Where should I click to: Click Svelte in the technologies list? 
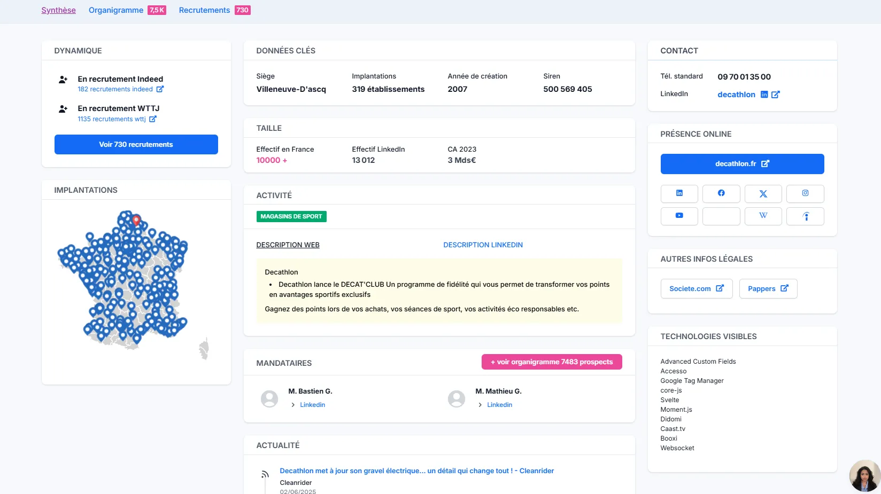[669, 400]
